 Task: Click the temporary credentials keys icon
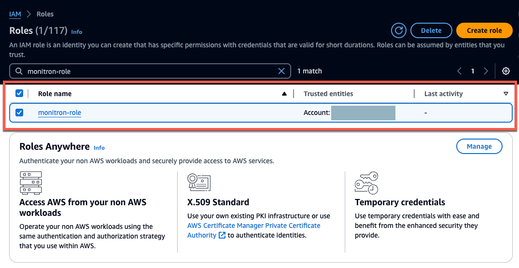pos(366,183)
